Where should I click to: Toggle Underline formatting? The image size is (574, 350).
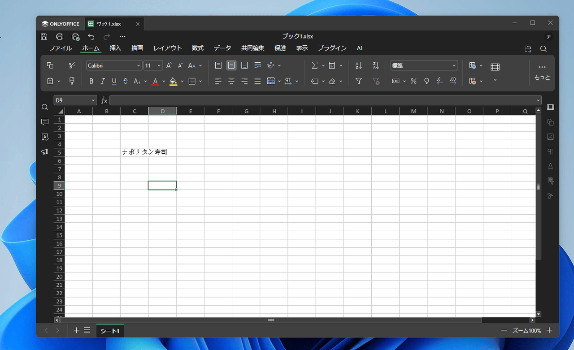pyautogui.click(x=114, y=81)
